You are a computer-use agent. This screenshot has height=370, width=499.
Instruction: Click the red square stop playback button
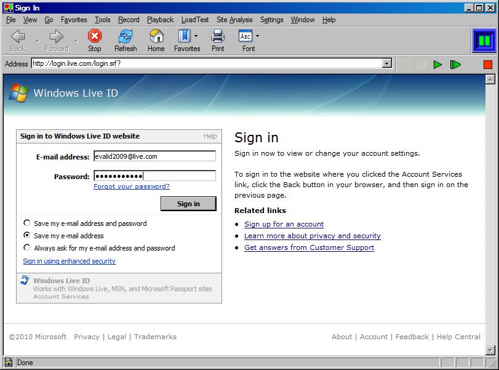(488, 65)
